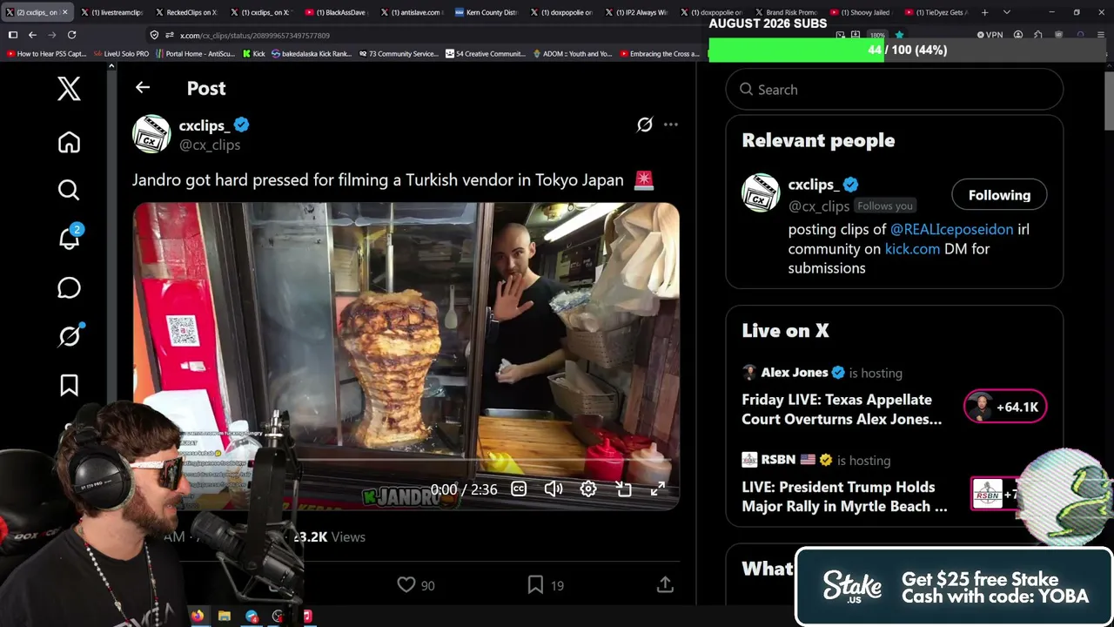Open the cxclips_ avatar on the post
Image resolution: width=1114 pixels, height=627 pixels.
point(151,134)
